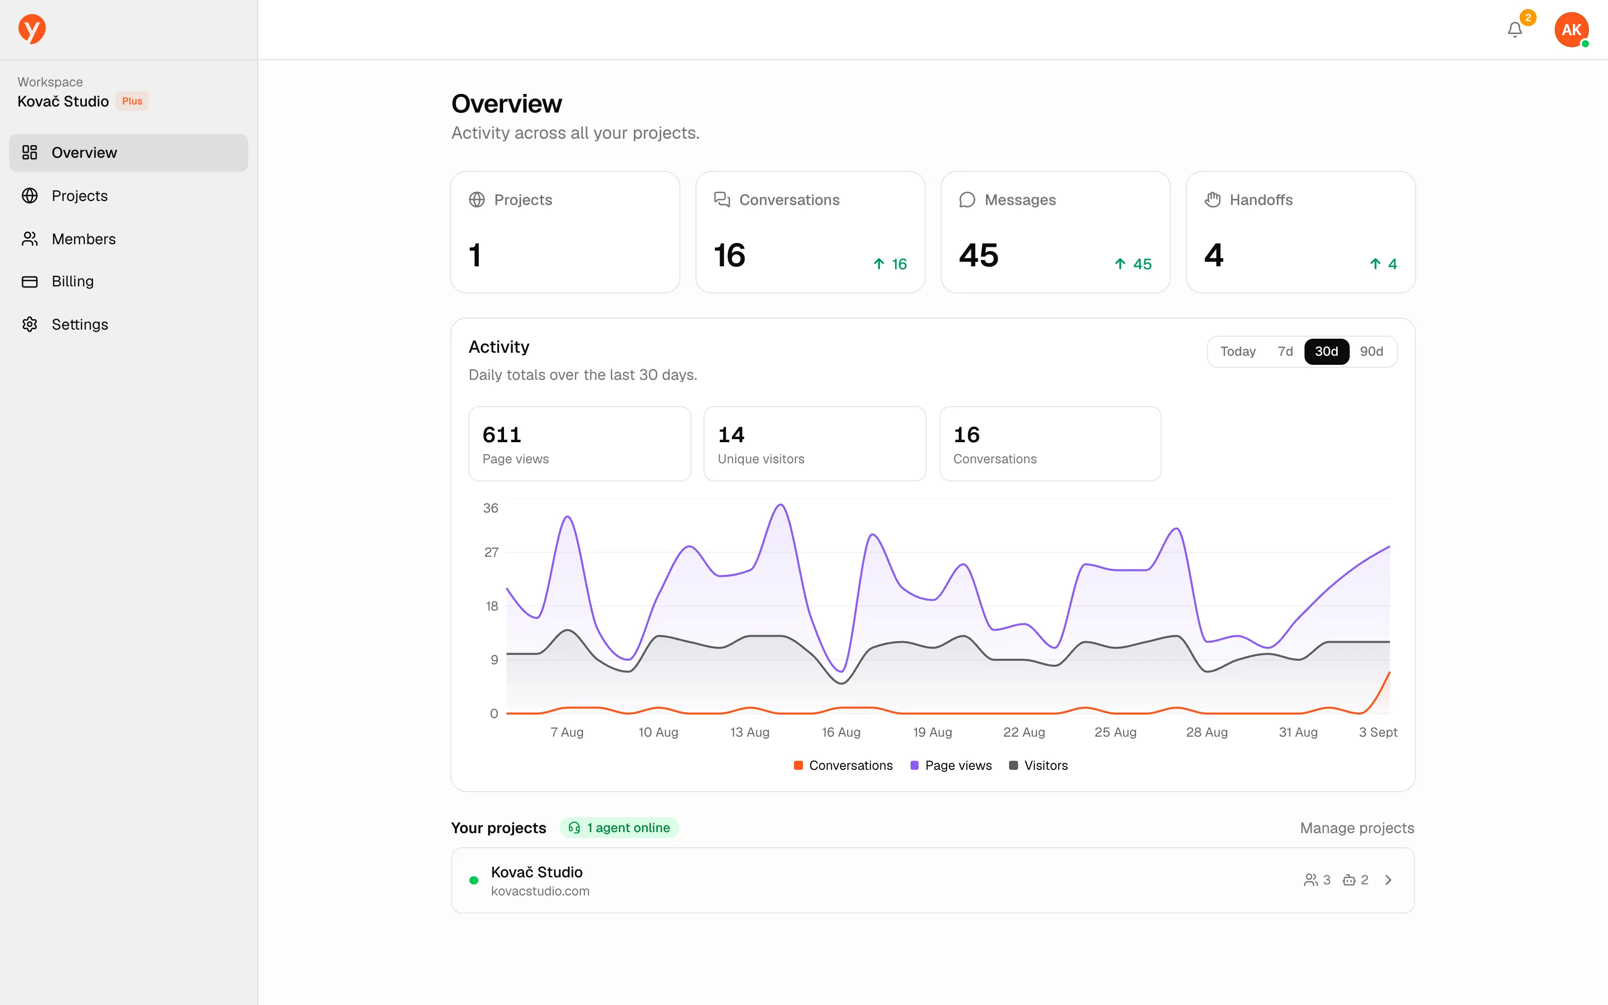Screen dimensions: 1608x1005
Task: Toggle Page views series in chart legend
Action: [x=951, y=766]
